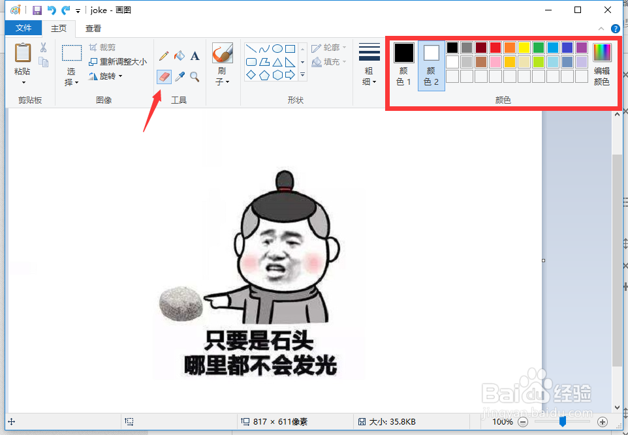628x435 pixels.
Task: Pick the red color swatch
Action: [x=495, y=48]
